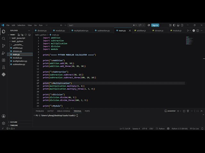Click the Sign In button
Image resolution: width=205 pixels, height=153 pixels.
155,25
